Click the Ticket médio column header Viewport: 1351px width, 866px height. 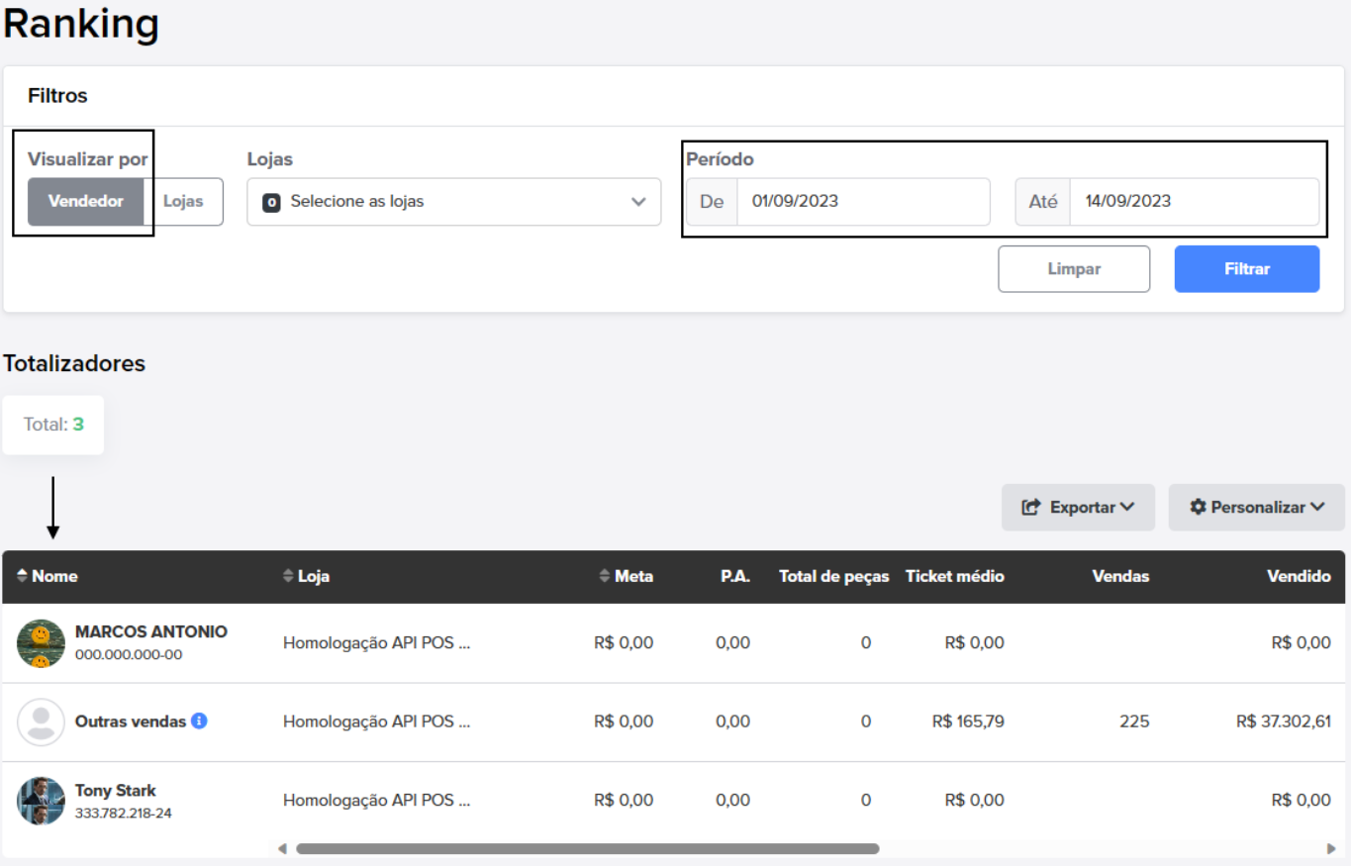tap(955, 576)
